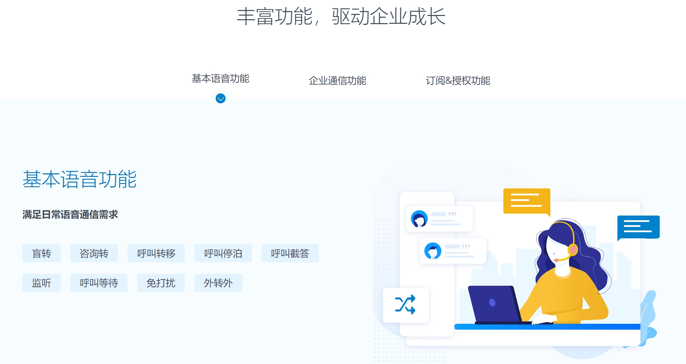Choose the 呼叫停泊 tag
Viewport: 686px width, 364px height.
pos(223,253)
